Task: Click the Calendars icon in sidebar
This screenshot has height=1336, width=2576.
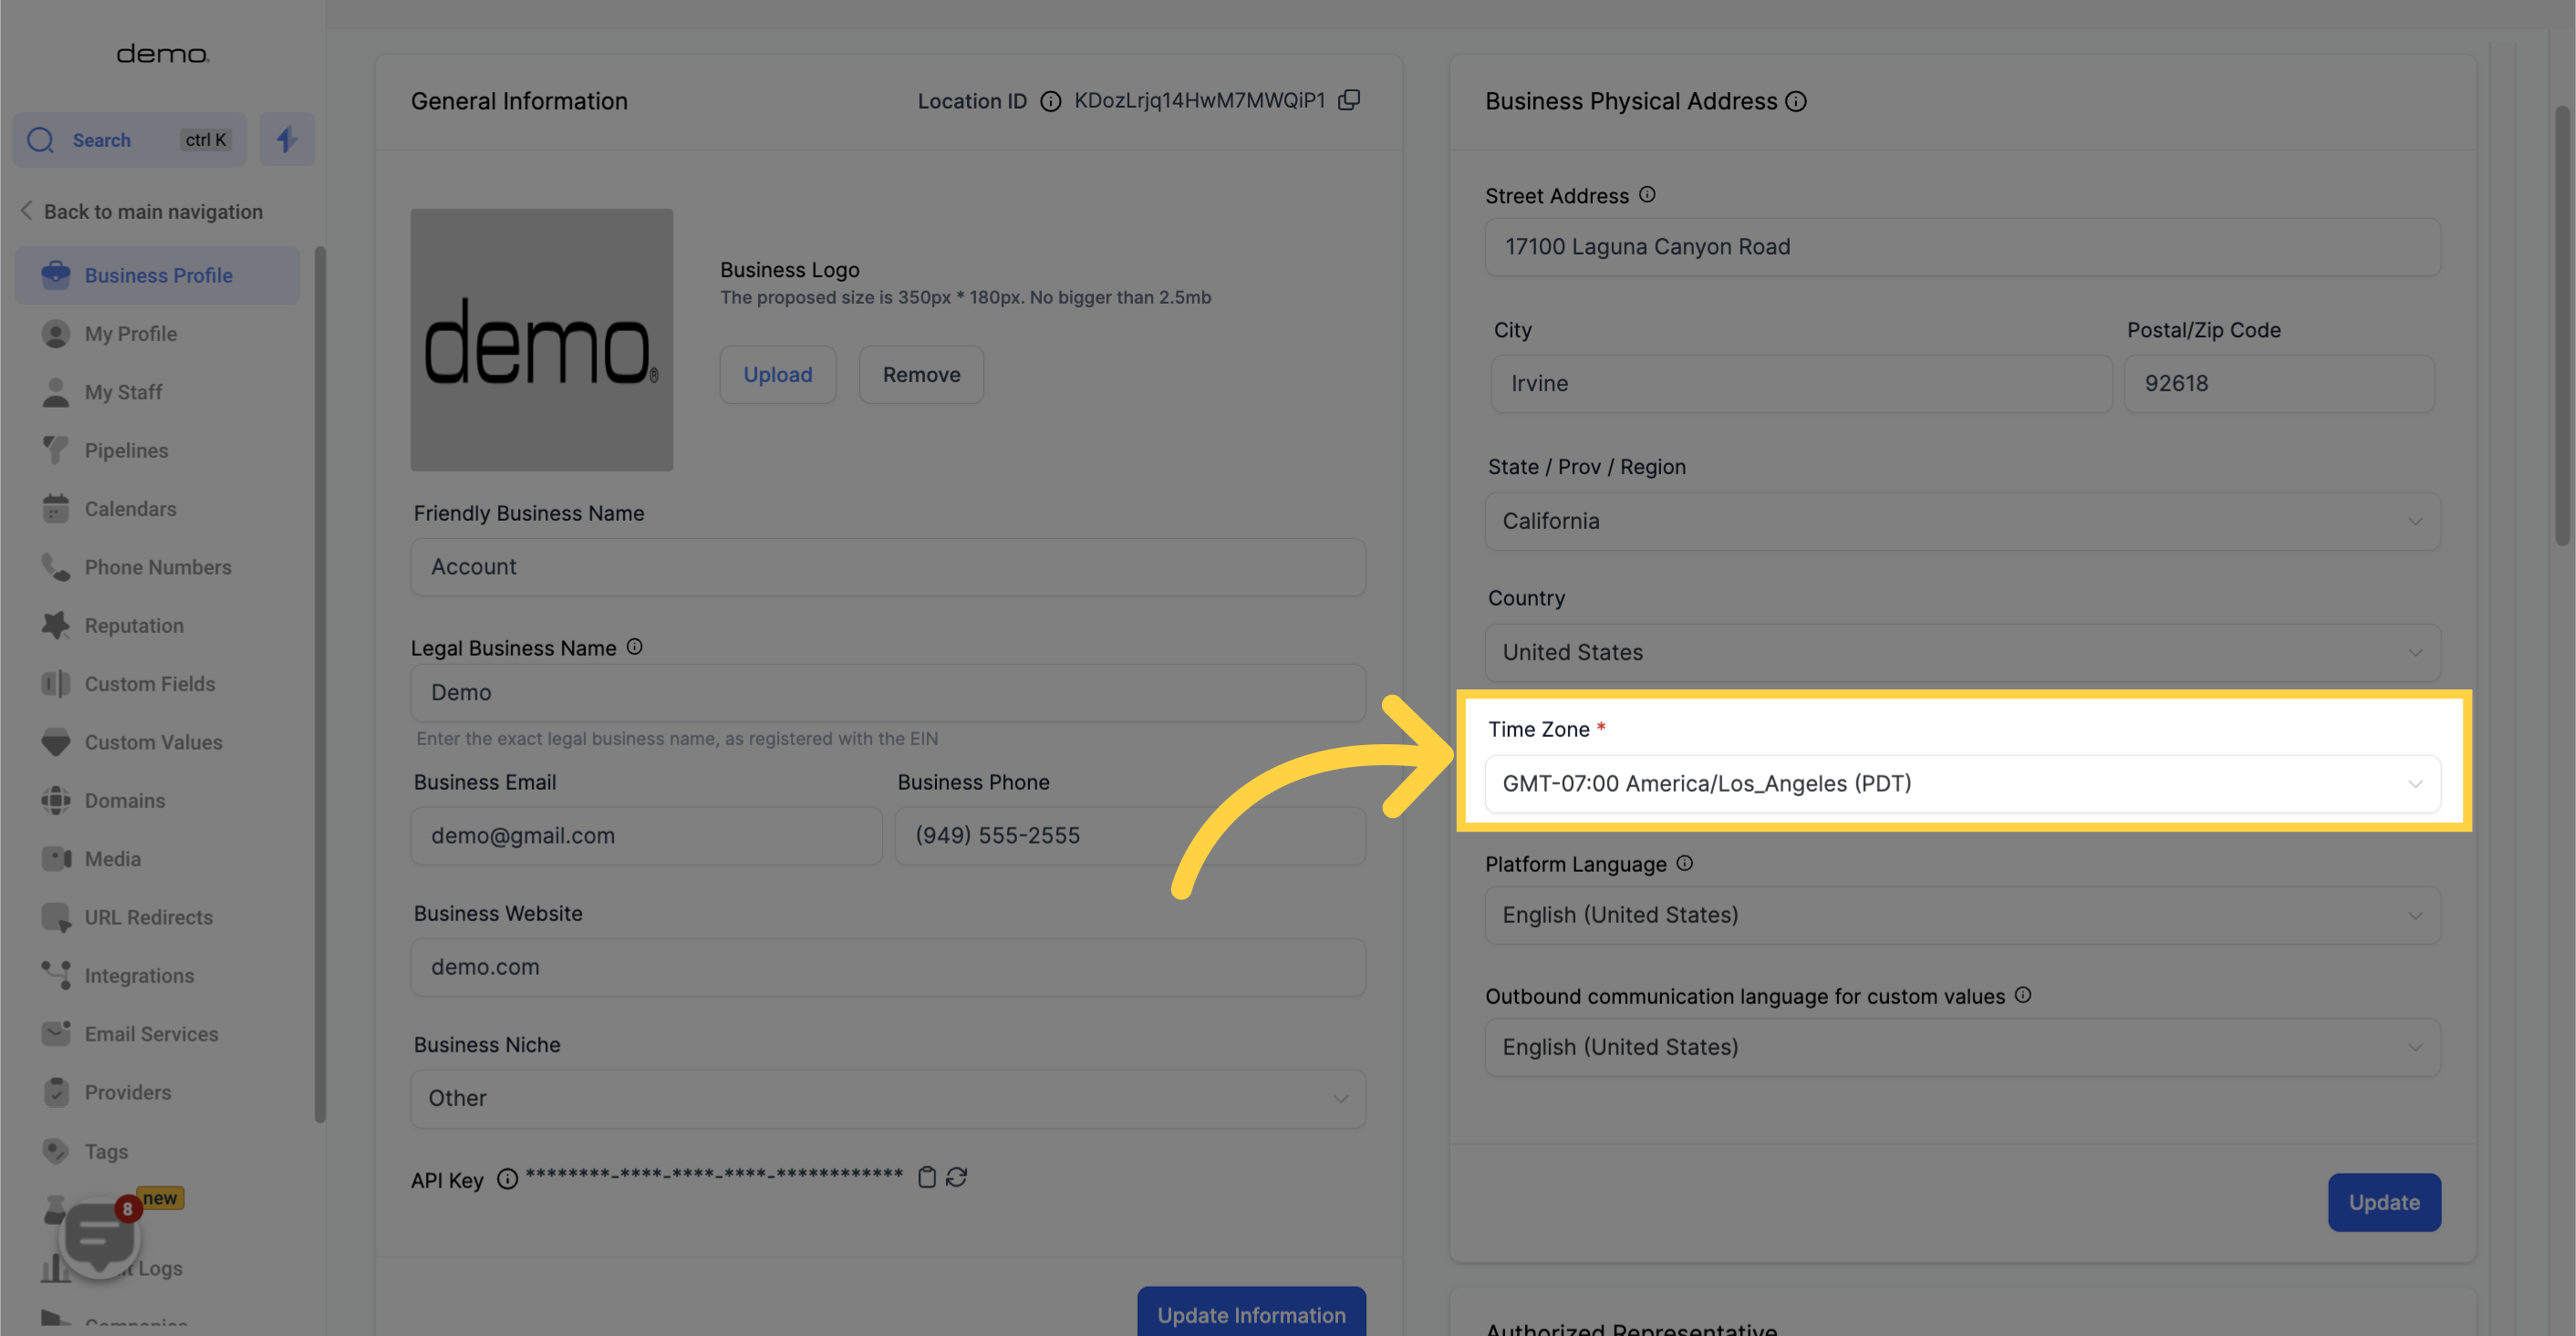Action: pyautogui.click(x=56, y=508)
